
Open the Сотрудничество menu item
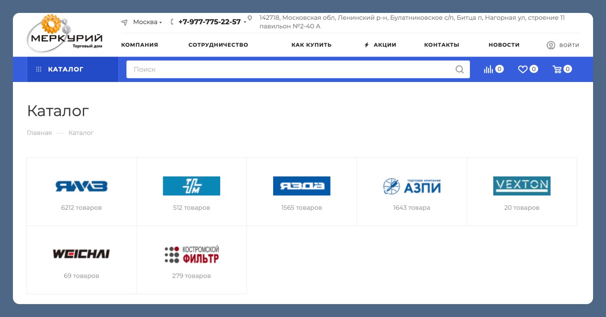(x=218, y=45)
